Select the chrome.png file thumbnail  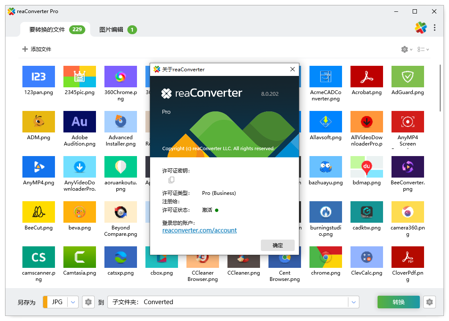pyautogui.click(x=326, y=257)
